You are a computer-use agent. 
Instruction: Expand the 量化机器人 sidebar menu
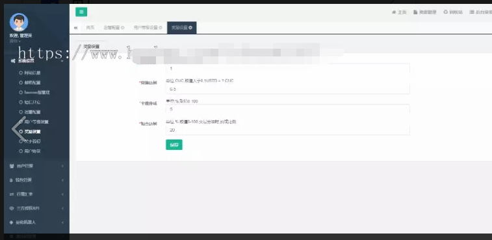pyautogui.click(x=36, y=222)
